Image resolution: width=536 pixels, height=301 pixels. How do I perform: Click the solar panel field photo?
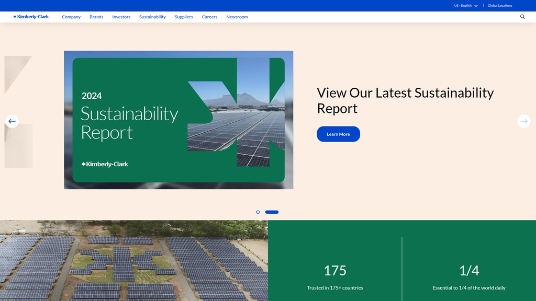[x=134, y=260]
